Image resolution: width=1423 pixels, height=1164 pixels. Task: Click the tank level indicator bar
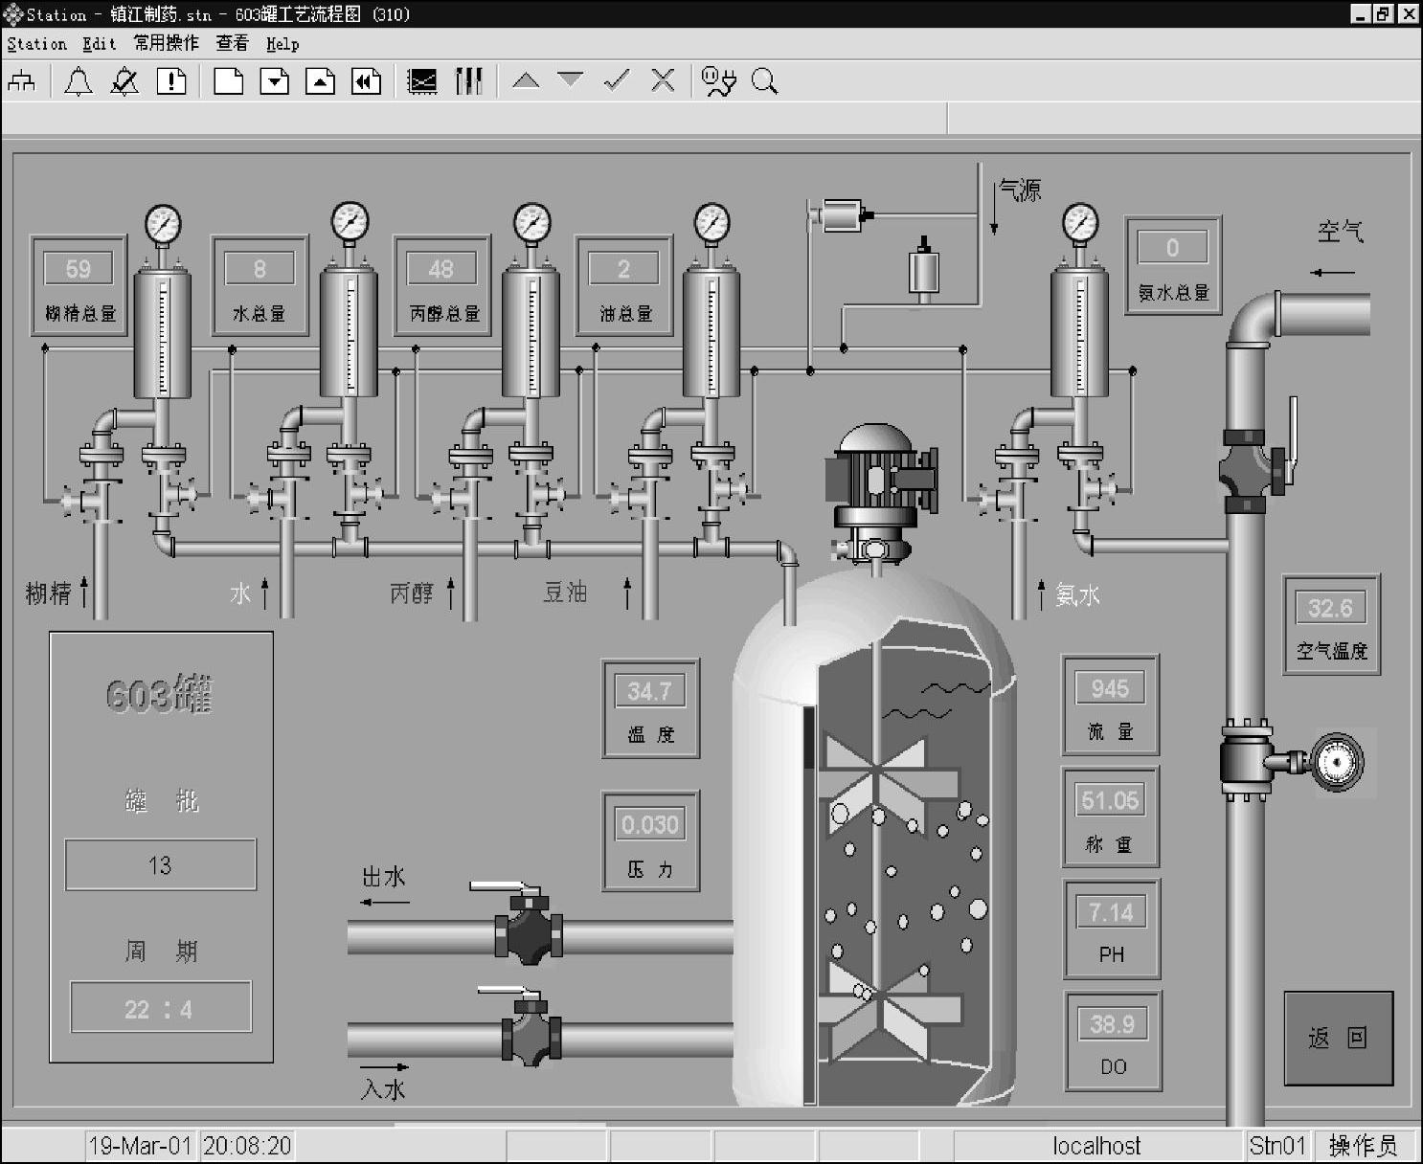(x=809, y=737)
